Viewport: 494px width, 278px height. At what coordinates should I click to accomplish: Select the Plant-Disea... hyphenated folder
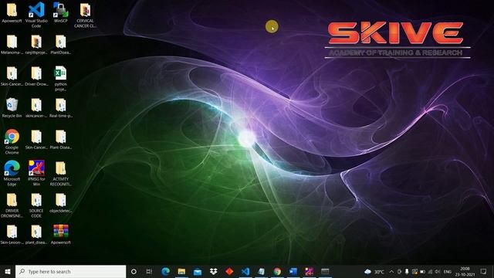tap(60, 139)
